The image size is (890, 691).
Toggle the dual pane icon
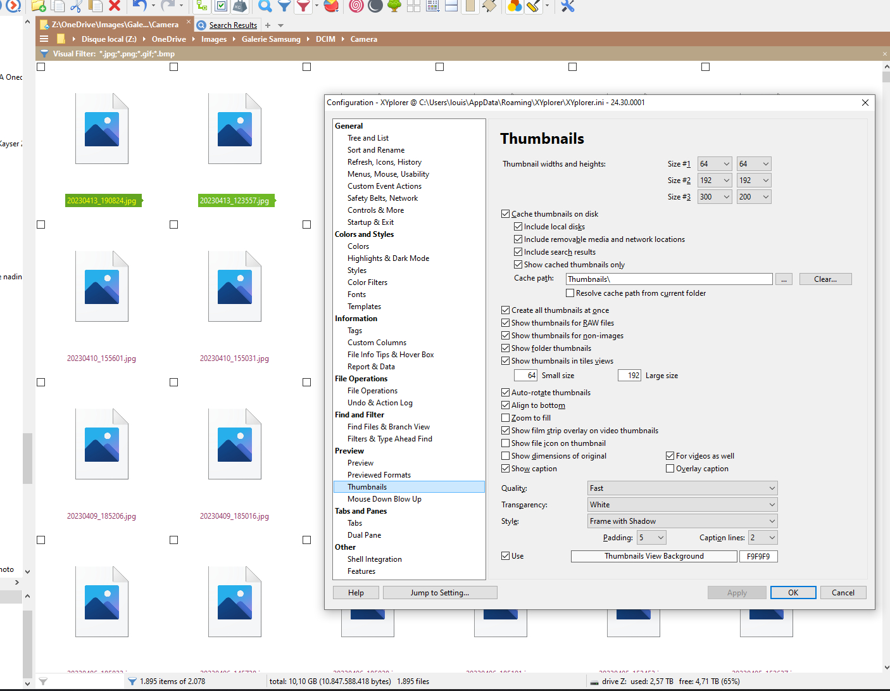[x=451, y=6]
